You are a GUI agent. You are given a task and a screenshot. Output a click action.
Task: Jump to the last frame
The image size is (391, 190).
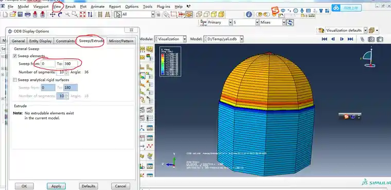click(x=350, y=39)
